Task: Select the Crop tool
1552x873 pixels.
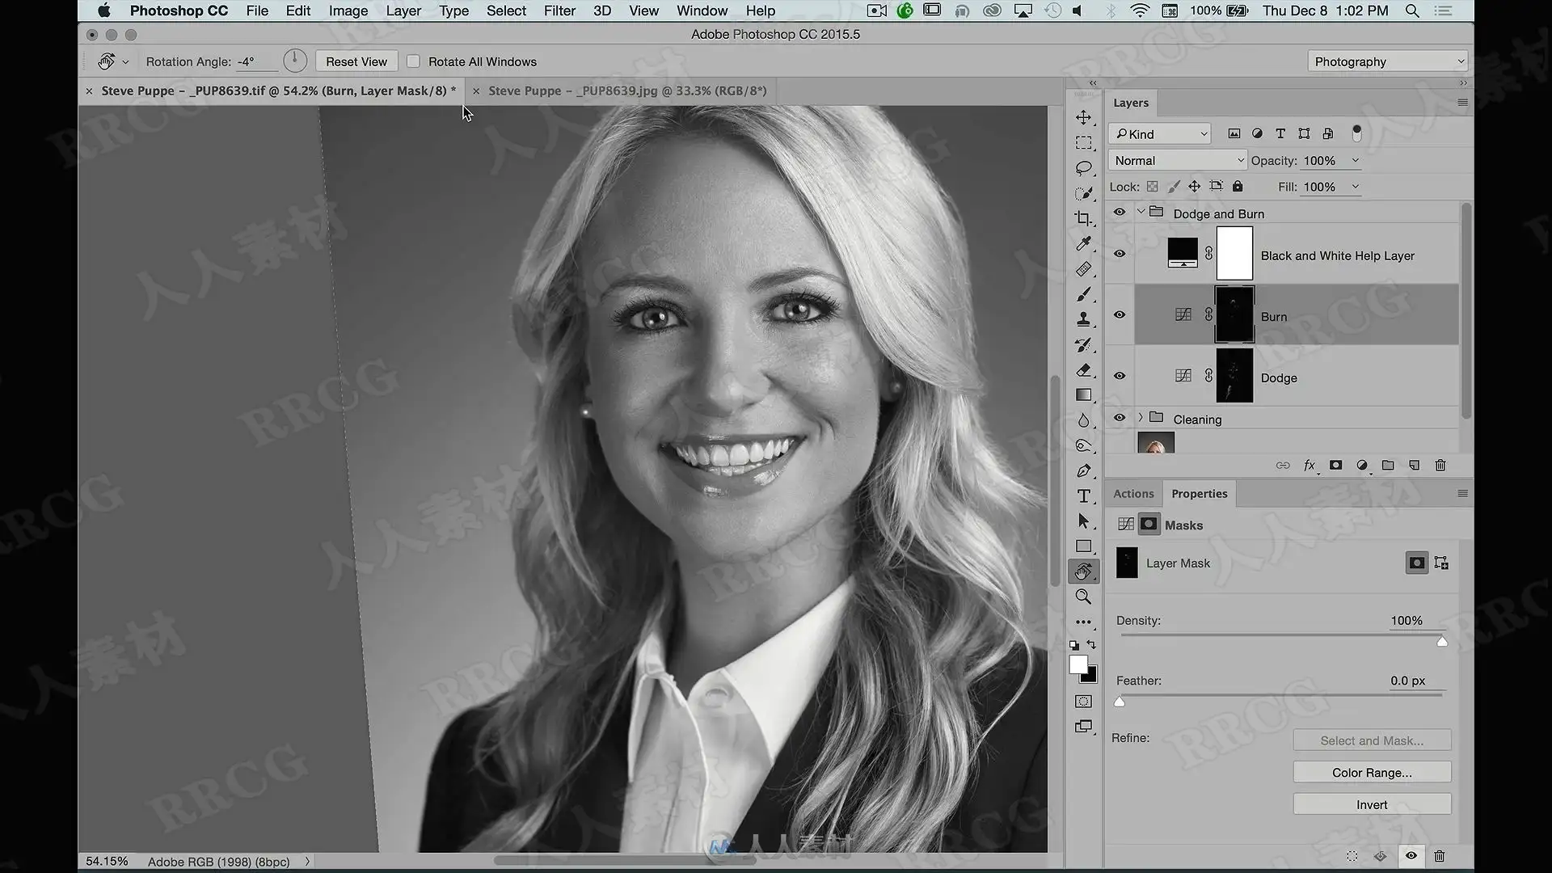Action: pos(1083,218)
